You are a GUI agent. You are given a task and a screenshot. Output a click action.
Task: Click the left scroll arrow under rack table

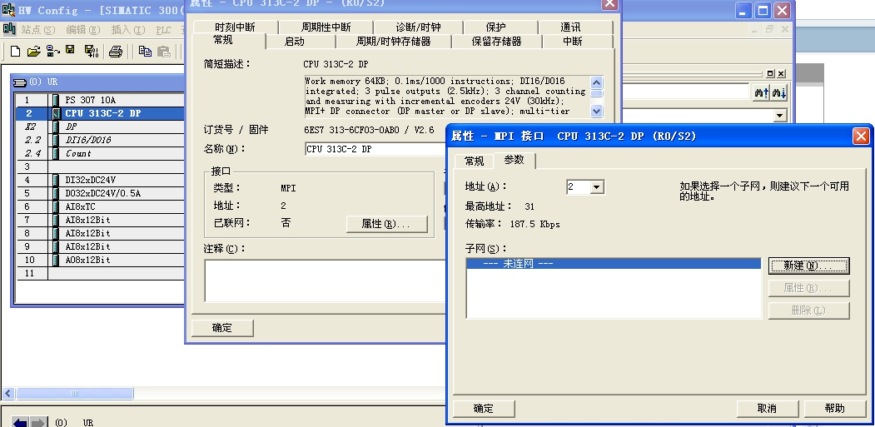(x=7, y=394)
